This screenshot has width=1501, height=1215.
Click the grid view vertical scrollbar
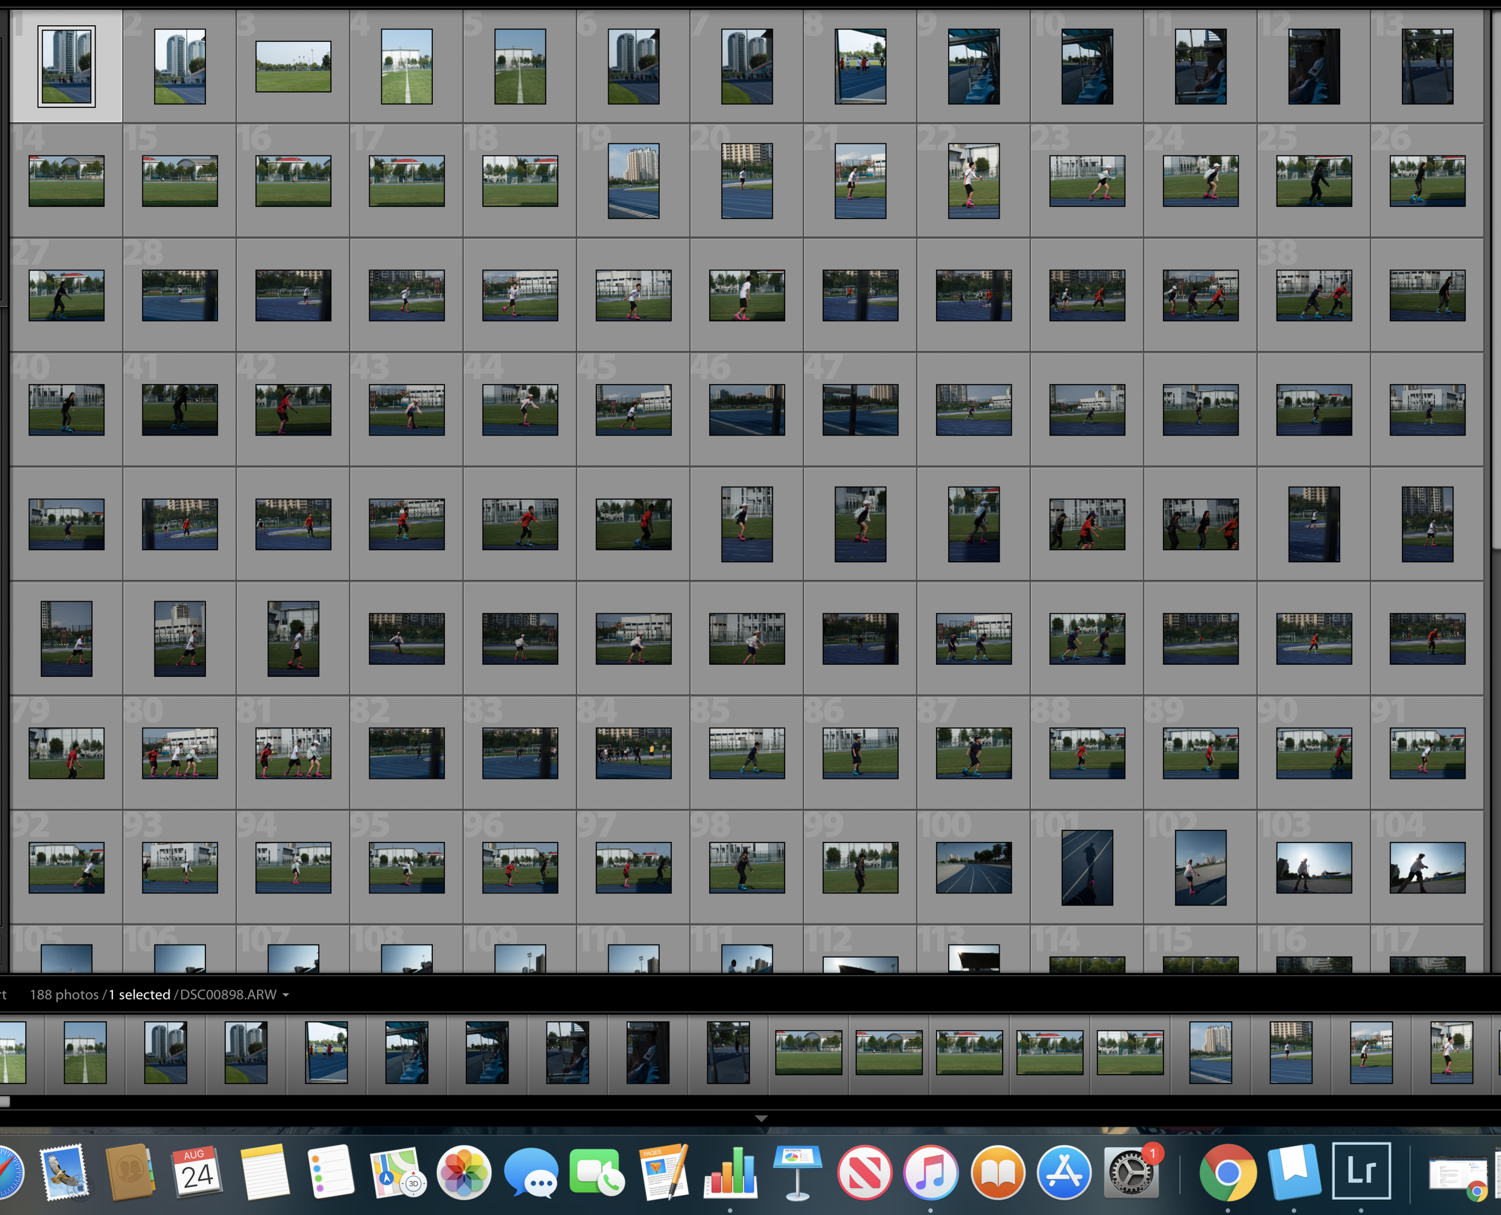(x=1497, y=280)
